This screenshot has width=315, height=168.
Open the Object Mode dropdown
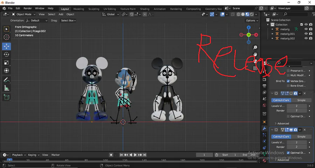click(x=23, y=14)
